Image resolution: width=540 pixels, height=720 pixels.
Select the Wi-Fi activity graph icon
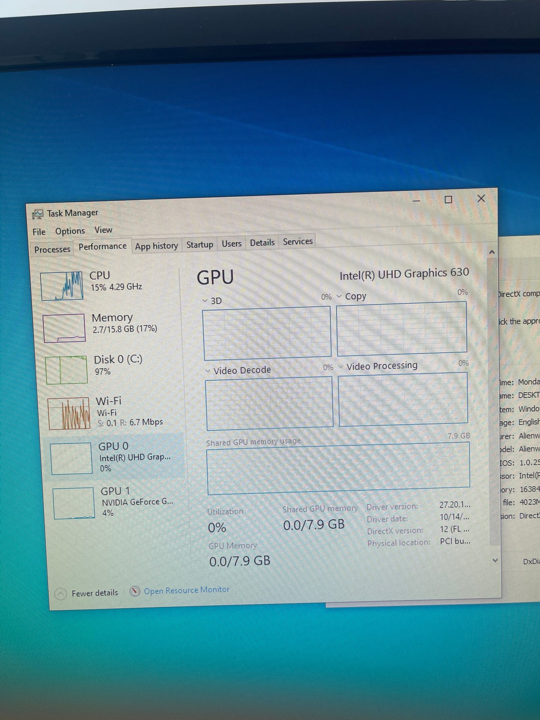click(69, 413)
